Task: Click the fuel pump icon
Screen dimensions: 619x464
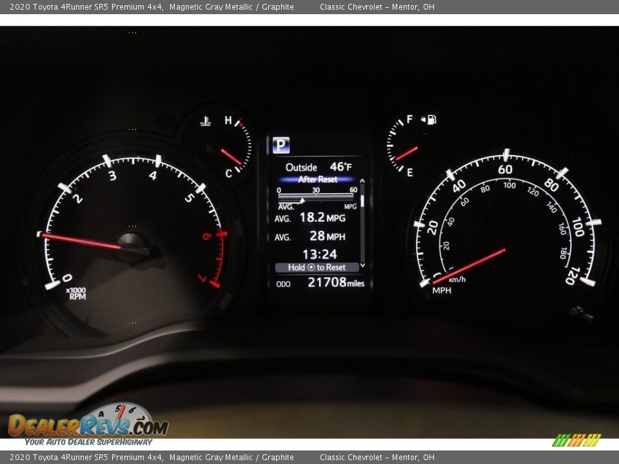Action: click(432, 119)
